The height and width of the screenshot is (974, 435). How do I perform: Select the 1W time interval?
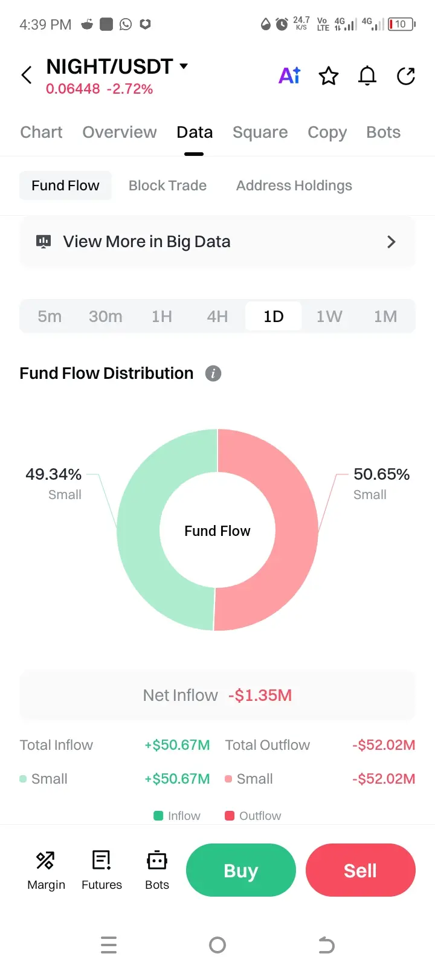click(329, 317)
